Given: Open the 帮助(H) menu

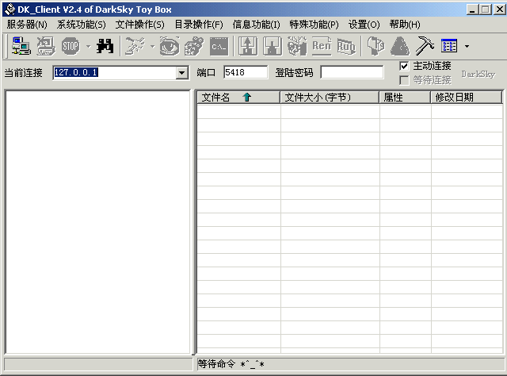Looking at the screenshot, I should pos(404,25).
